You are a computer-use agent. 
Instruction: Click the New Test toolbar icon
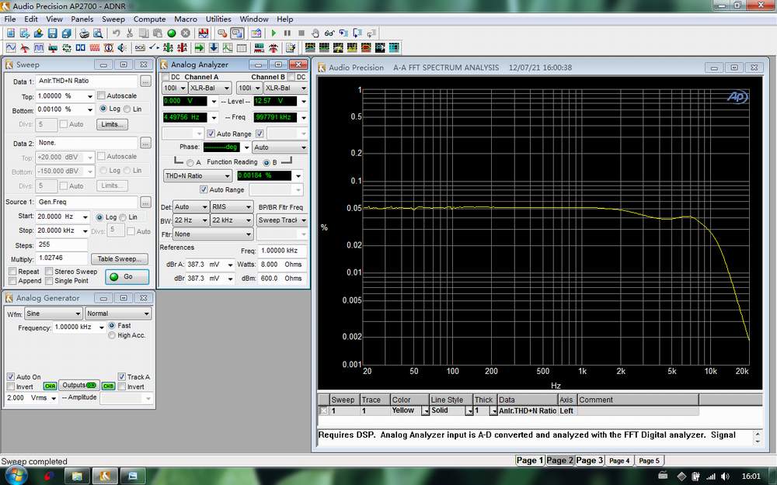tap(10, 33)
